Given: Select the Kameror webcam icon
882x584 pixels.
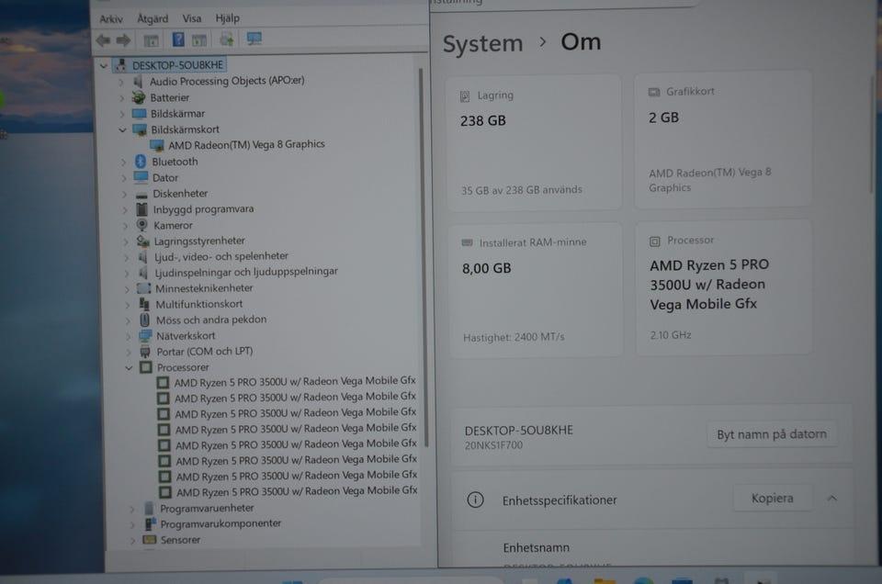Looking at the screenshot, I should click(x=141, y=225).
